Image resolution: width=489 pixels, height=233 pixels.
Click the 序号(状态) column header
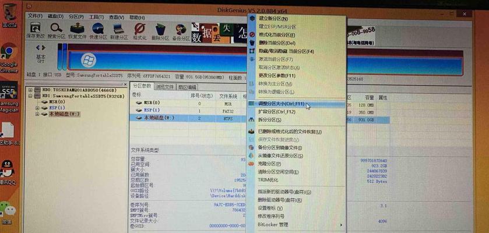(x=202, y=96)
